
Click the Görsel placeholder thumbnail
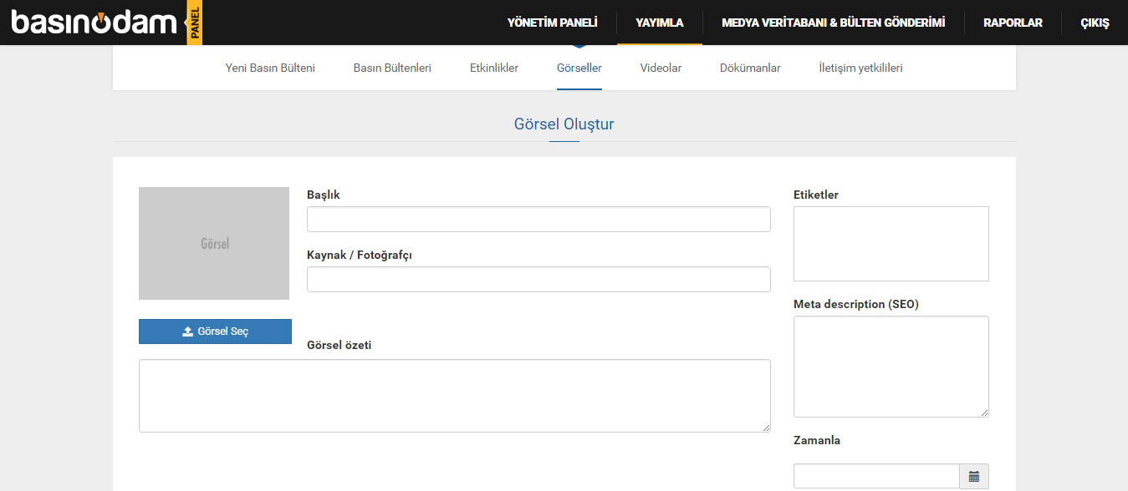pyautogui.click(x=214, y=243)
